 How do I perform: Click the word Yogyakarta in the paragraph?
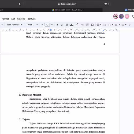[31, 79]
